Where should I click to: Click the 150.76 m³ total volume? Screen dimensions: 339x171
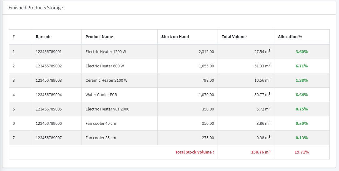point(260,152)
